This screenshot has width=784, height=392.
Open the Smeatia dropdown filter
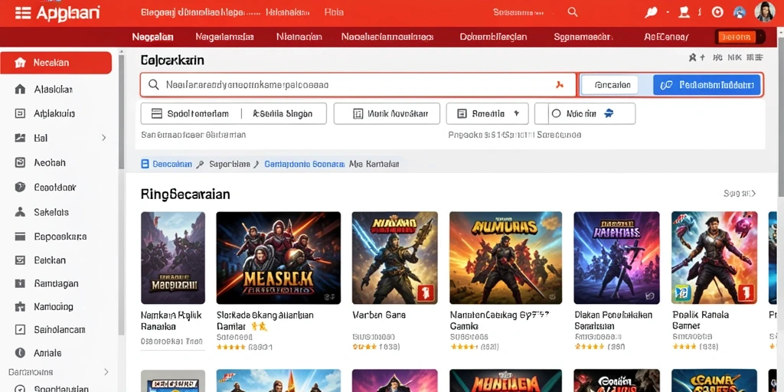(488, 113)
